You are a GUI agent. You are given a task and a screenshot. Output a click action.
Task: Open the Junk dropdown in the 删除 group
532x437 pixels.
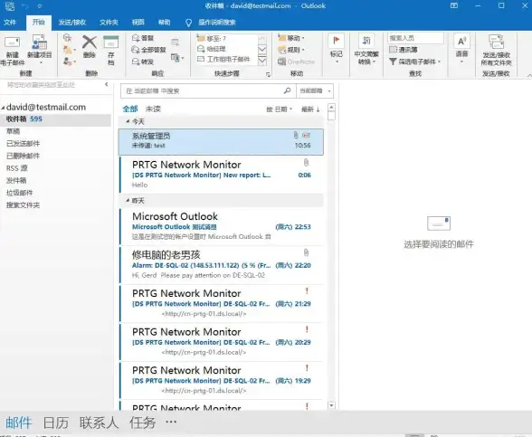[x=69, y=62]
